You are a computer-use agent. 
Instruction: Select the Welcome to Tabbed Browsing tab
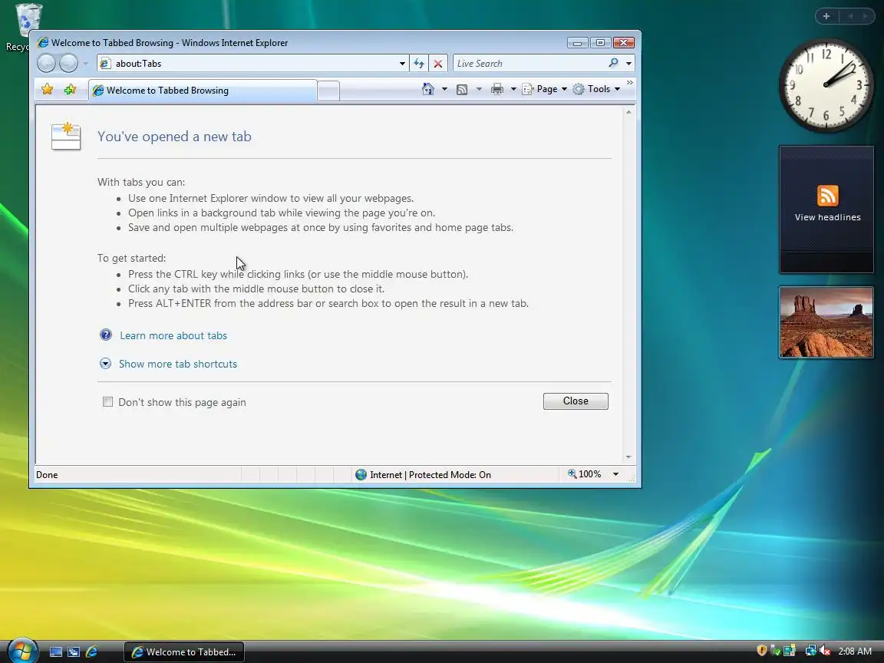pos(203,91)
